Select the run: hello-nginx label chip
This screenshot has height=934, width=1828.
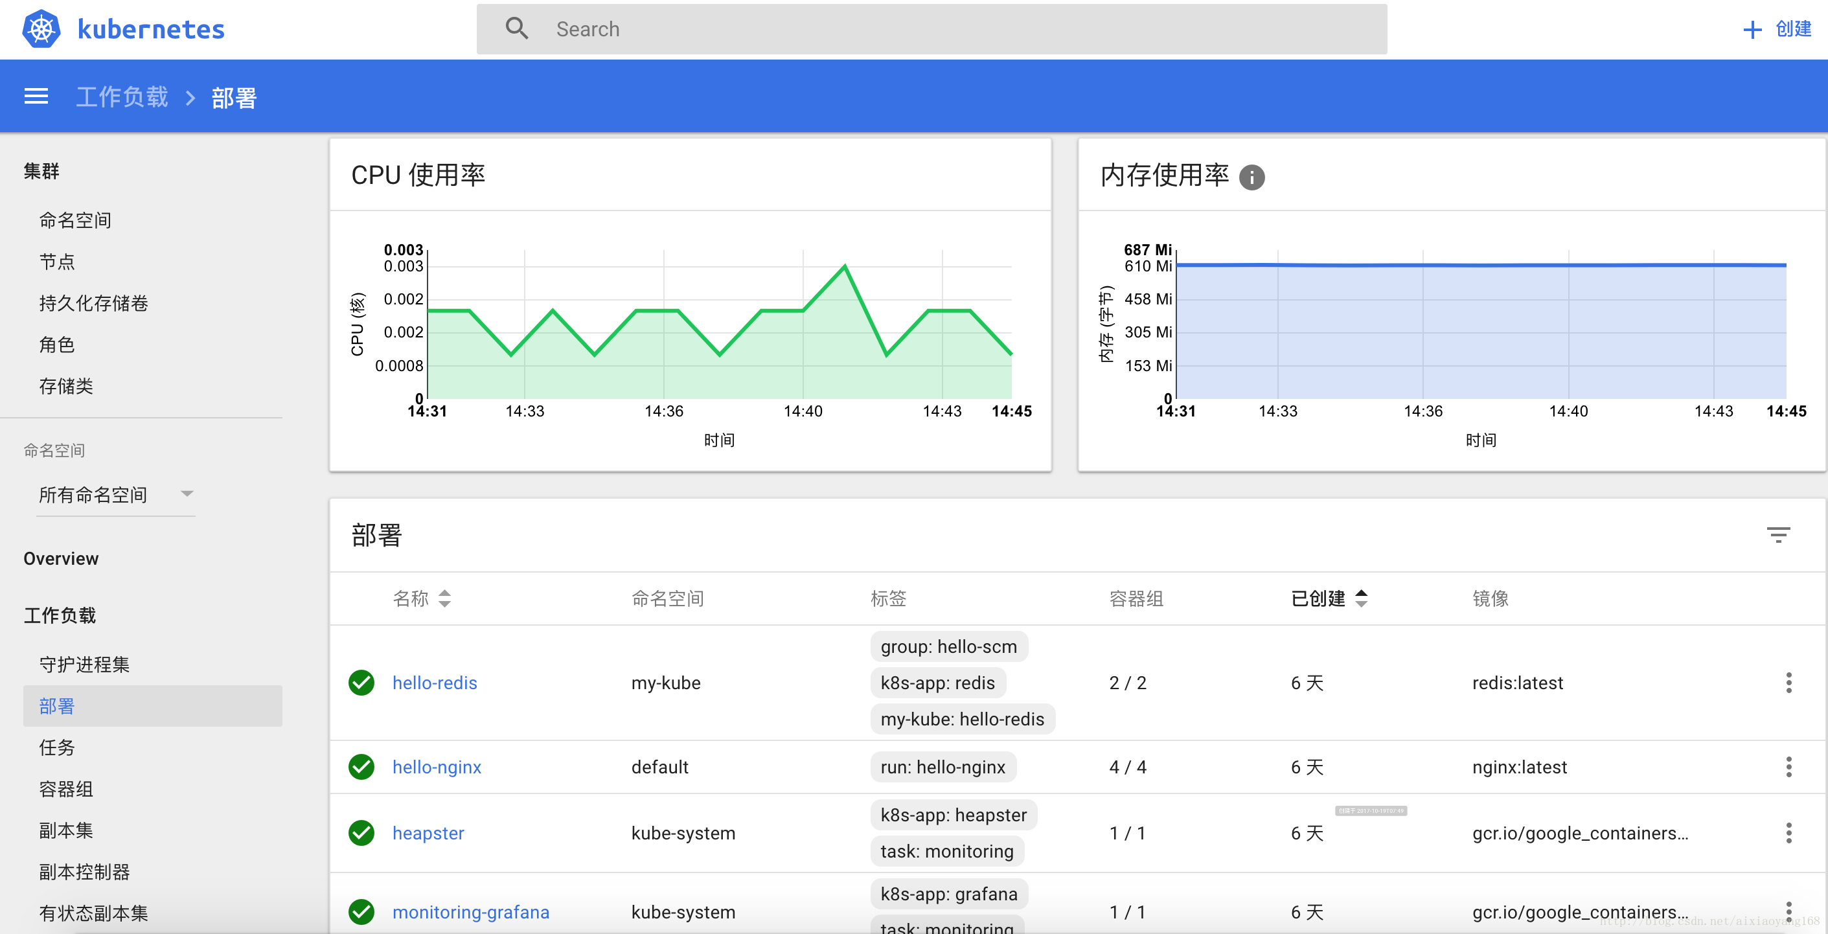pos(943,766)
